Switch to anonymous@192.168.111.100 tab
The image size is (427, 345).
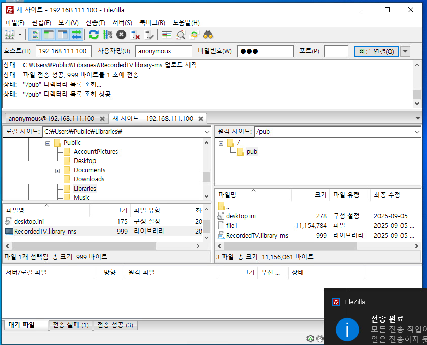(52, 119)
